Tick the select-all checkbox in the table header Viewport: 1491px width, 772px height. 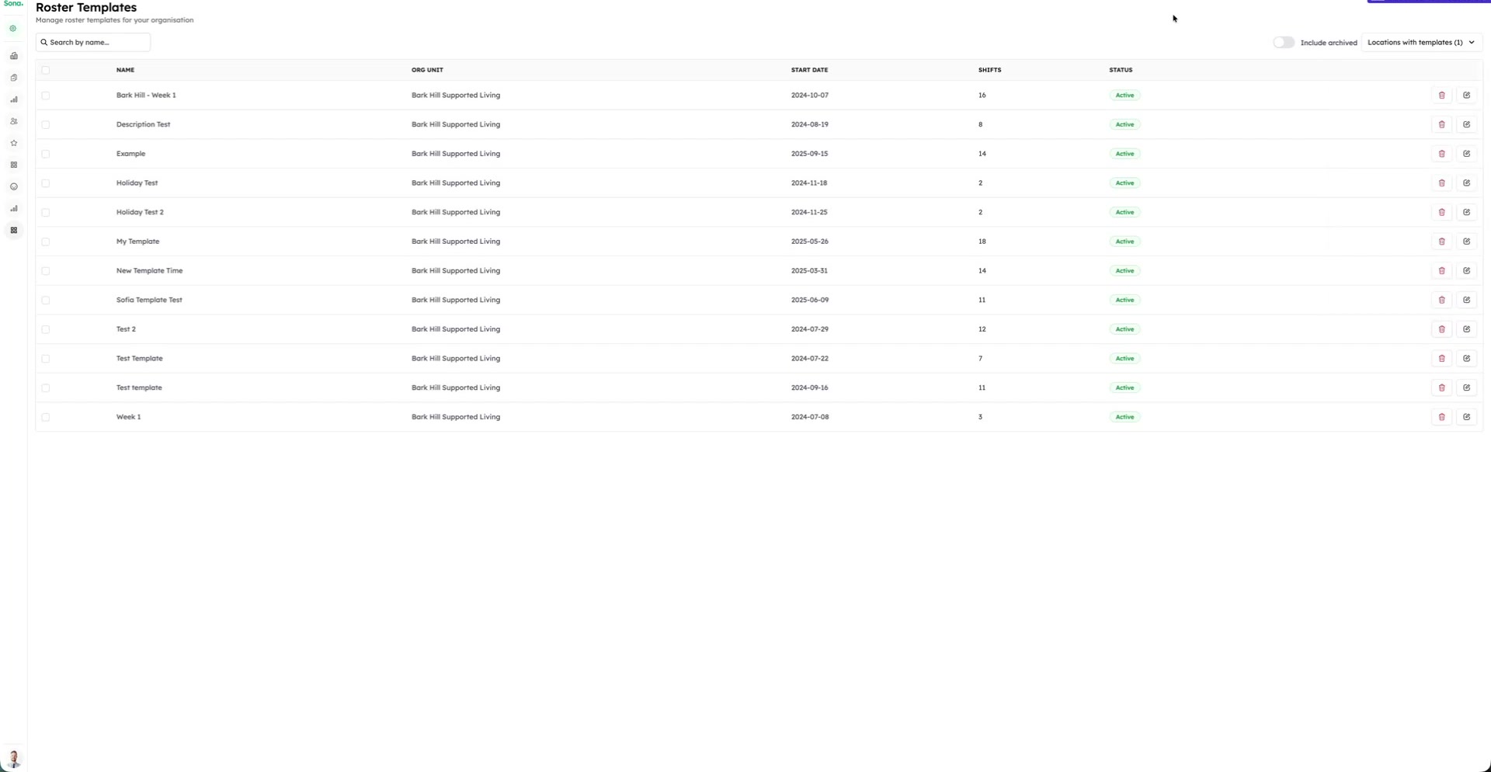tap(45, 70)
